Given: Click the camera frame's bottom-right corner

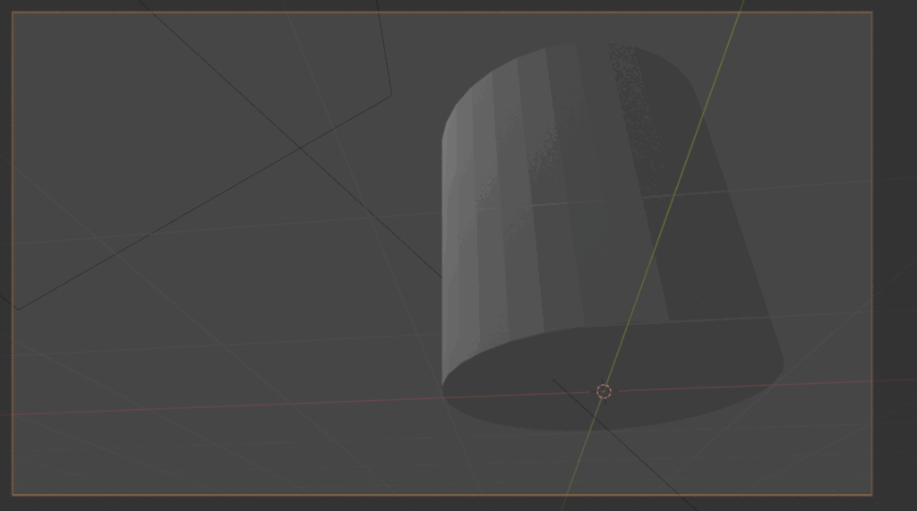Looking at the screenshot, I should click(x=871, y=494).
